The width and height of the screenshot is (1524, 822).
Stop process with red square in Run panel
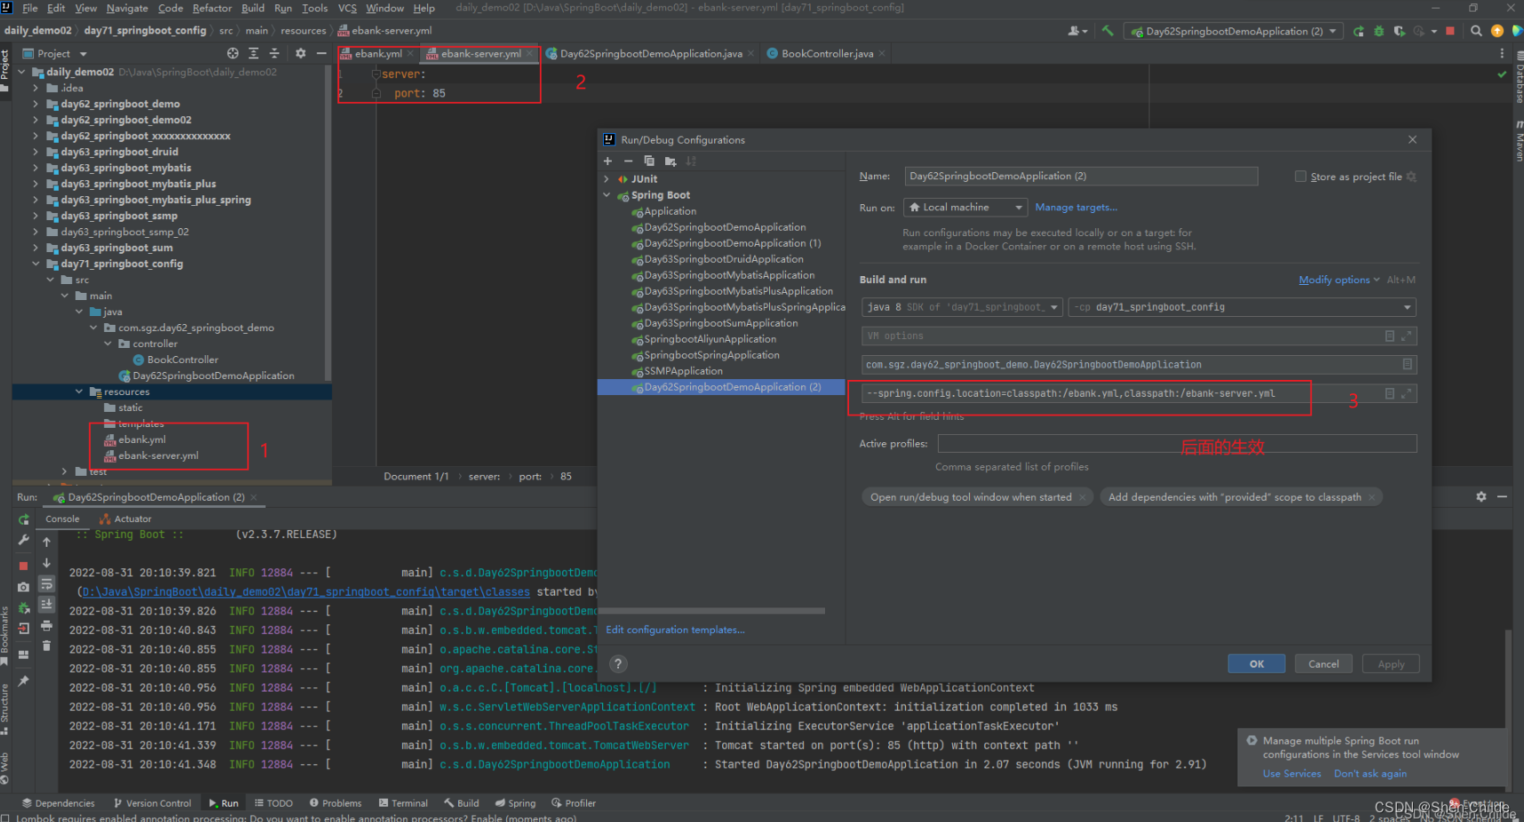pos(24,565)
